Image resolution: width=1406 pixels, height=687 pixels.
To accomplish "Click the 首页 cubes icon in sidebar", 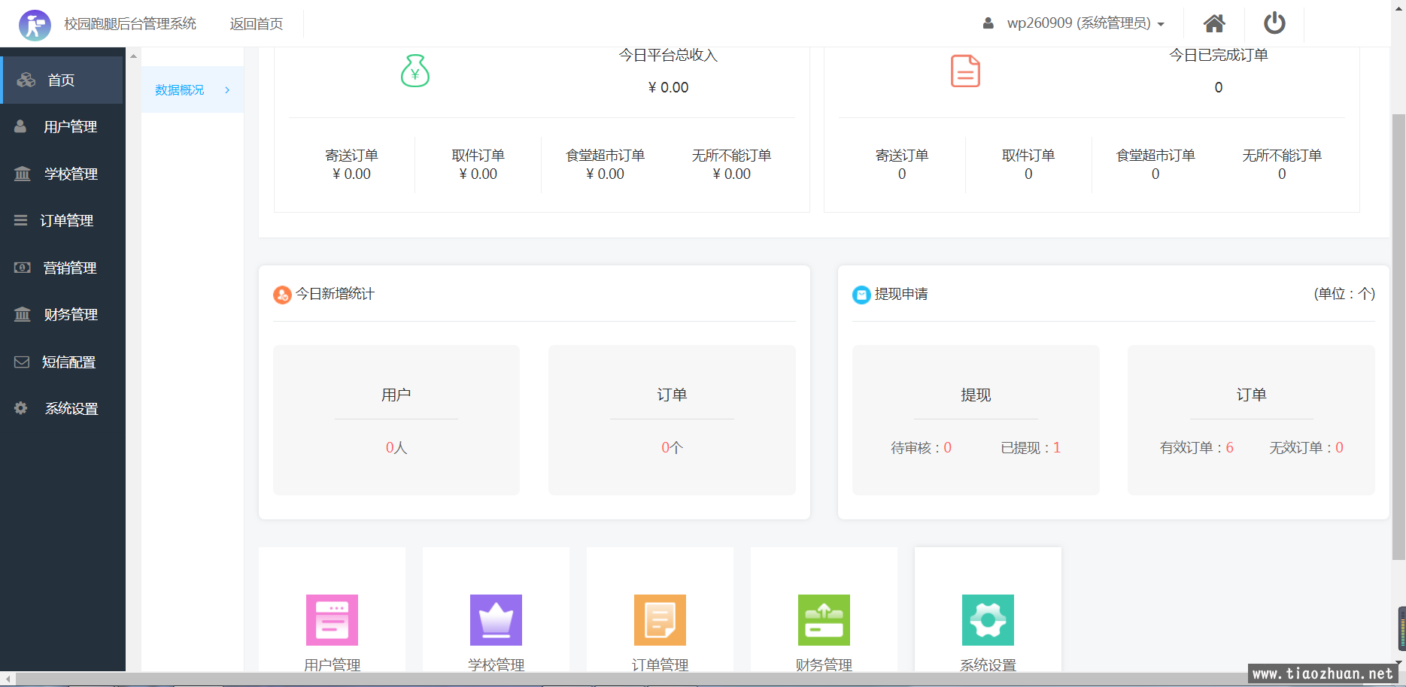I will coord(26,80).
